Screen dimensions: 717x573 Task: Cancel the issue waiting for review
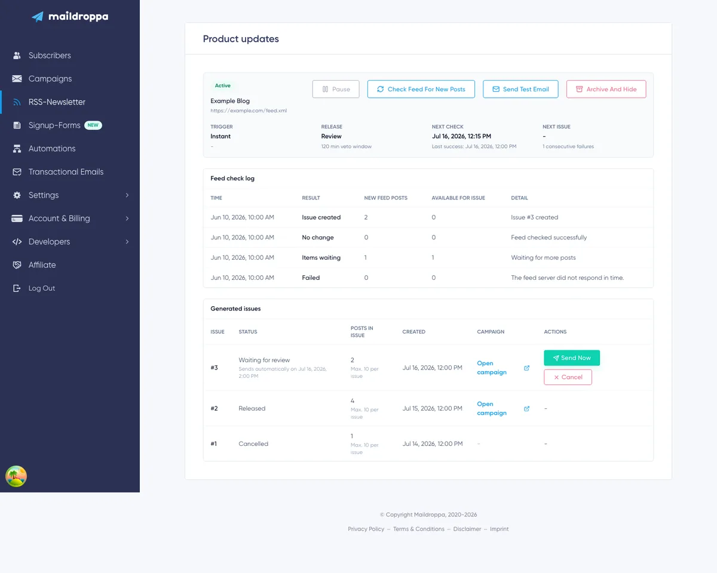coord(568,377)
